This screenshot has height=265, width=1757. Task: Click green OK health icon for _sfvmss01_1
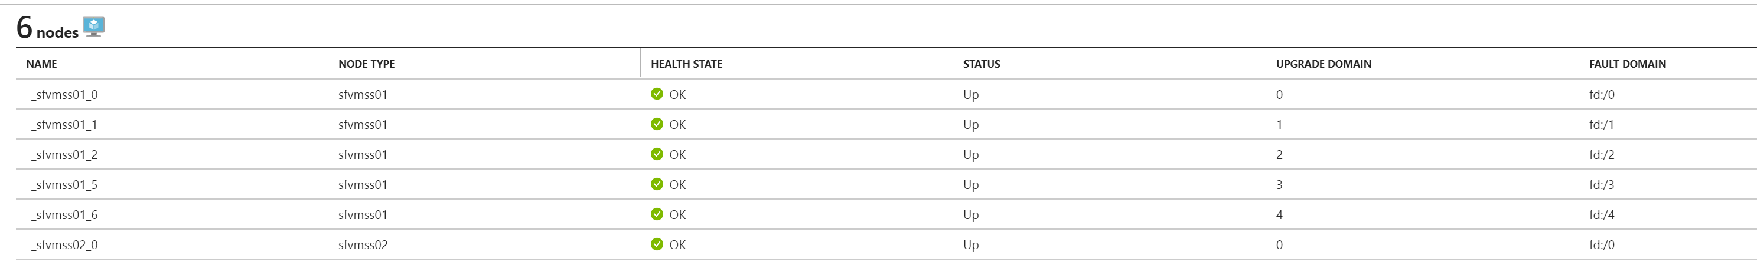[657, 124]
